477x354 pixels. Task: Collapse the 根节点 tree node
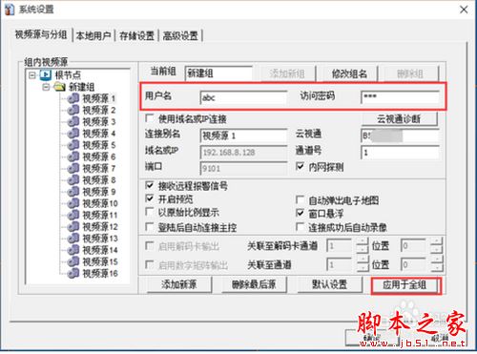pyautogui.click(x=32, y=75)
